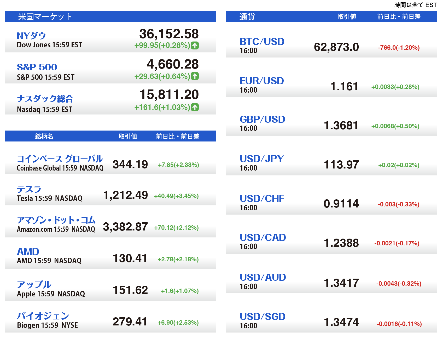This screenshot has height=338, width=443.
Task: Select the EUR/USD currency pair
Action: 262,81
